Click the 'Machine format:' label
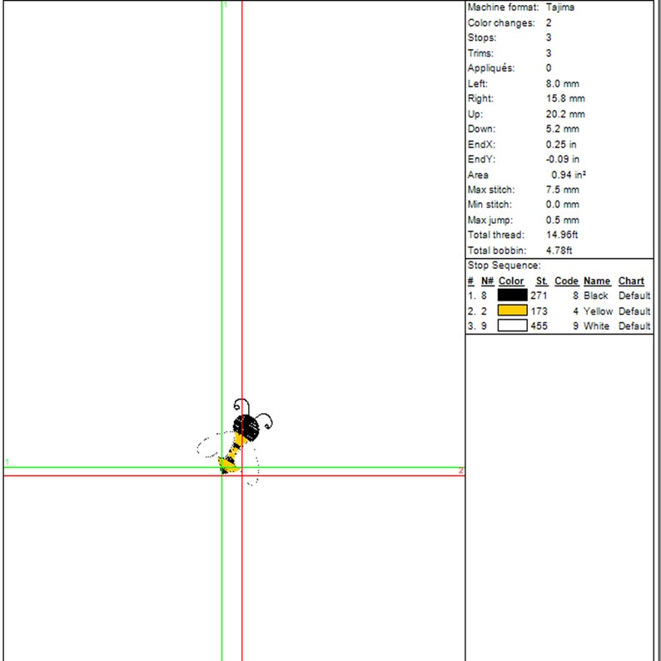661x661 pixels. pos(503,7)
